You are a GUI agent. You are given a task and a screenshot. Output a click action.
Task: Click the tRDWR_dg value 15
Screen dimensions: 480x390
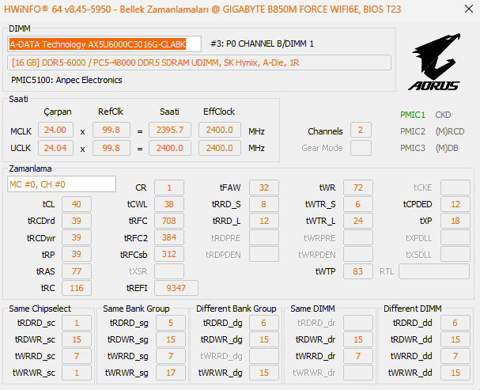click(x=264, y=339)
